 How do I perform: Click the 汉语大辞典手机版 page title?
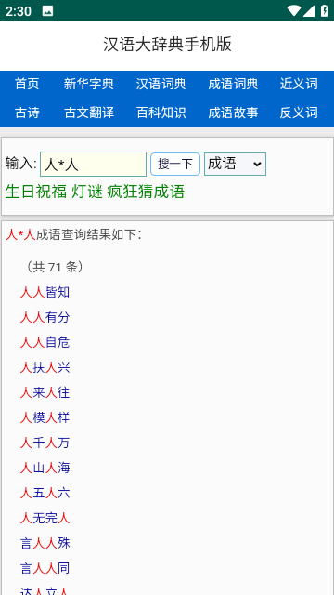pos(167,45)
